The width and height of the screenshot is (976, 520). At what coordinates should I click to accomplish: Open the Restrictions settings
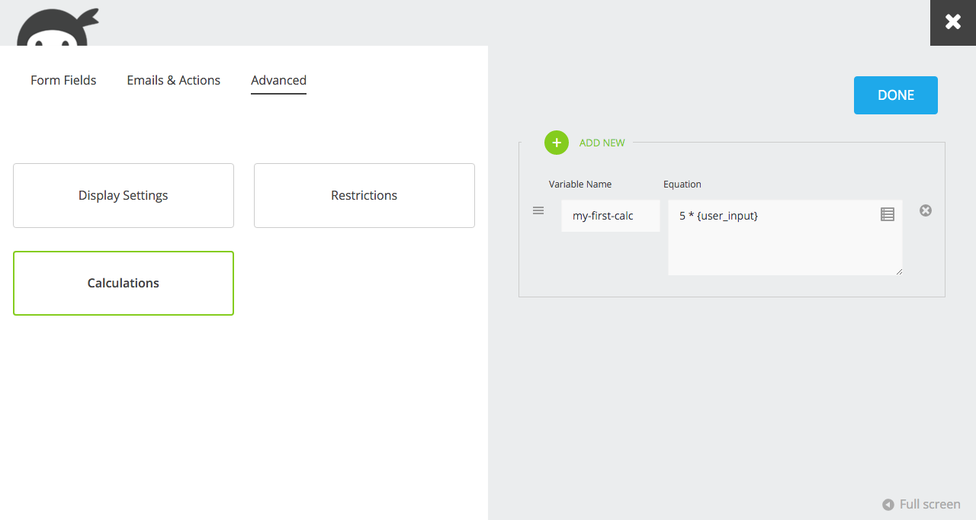pyautogui.click(x=364, y=195)
